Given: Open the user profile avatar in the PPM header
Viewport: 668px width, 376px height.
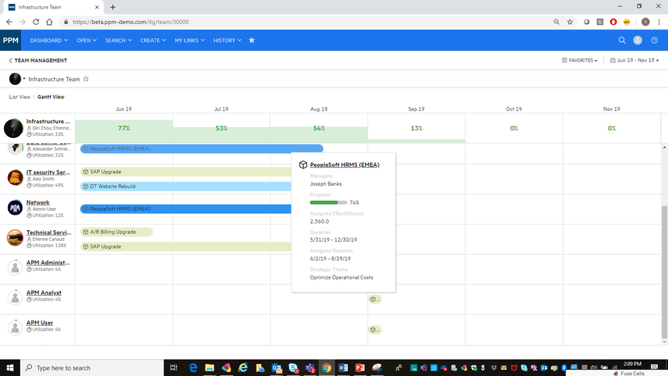Looking at the screenshot, I should [x=638, y=41].
